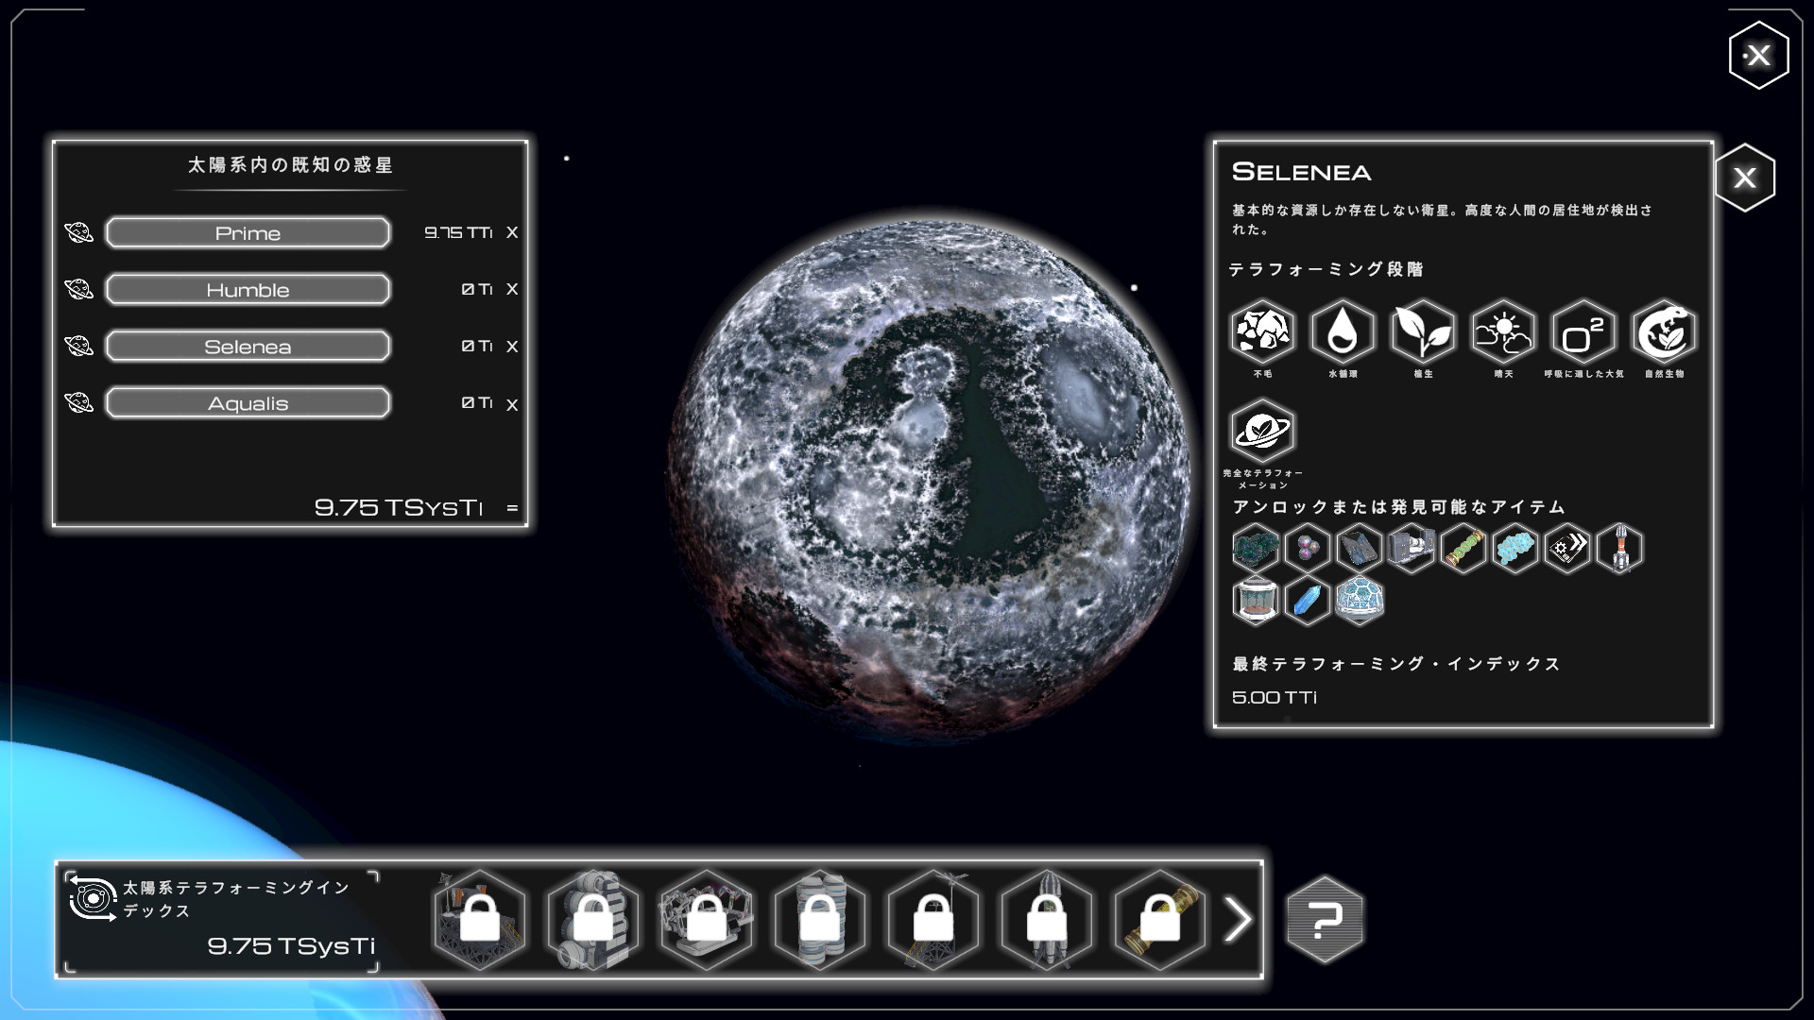The image size is (1814, 1020).
Task: Click the green fuse cylinder item
Action: click(1463, 548)
